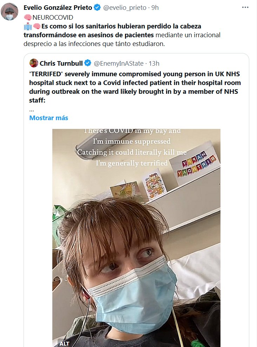Click the truncation ellipsis above Mostrar más
The height and width of the screenshot is (347, 257).
click(x=32, y=110)
